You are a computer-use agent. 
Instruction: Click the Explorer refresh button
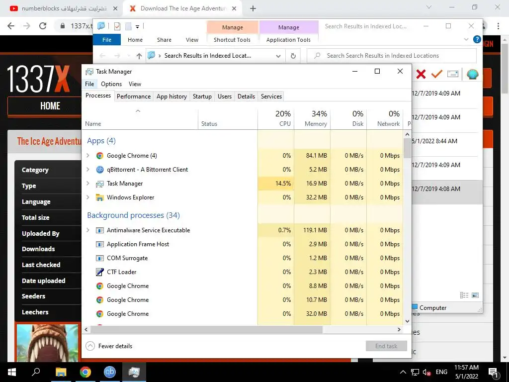tap(293, 56)
